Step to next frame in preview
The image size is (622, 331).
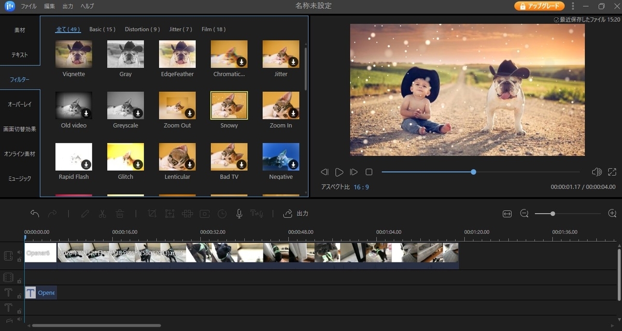(x=354, y=172)
